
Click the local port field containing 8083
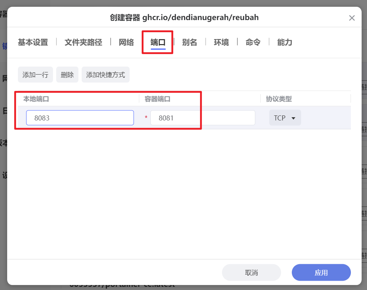[x=79, y=118]
